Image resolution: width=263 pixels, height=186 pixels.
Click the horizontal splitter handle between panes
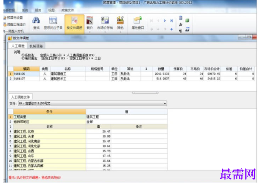point(145,92)
